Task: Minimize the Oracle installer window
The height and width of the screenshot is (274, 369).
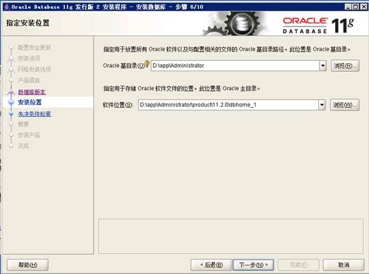Action: click(348, 7)
